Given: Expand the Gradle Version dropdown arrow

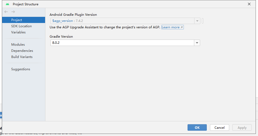Looking at the screenshot, I should [197, 43].
